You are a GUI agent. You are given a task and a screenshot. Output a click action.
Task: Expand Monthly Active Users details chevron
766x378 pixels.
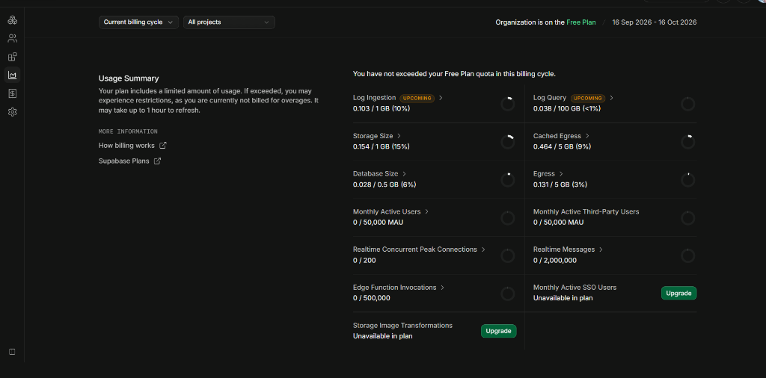(x=426, y=211)
